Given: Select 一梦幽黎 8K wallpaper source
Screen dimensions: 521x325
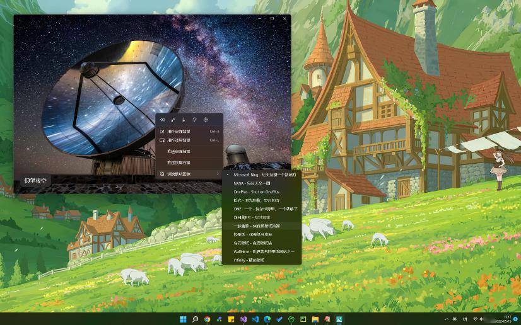Looking at the screenshot, I should coord(262,226).
